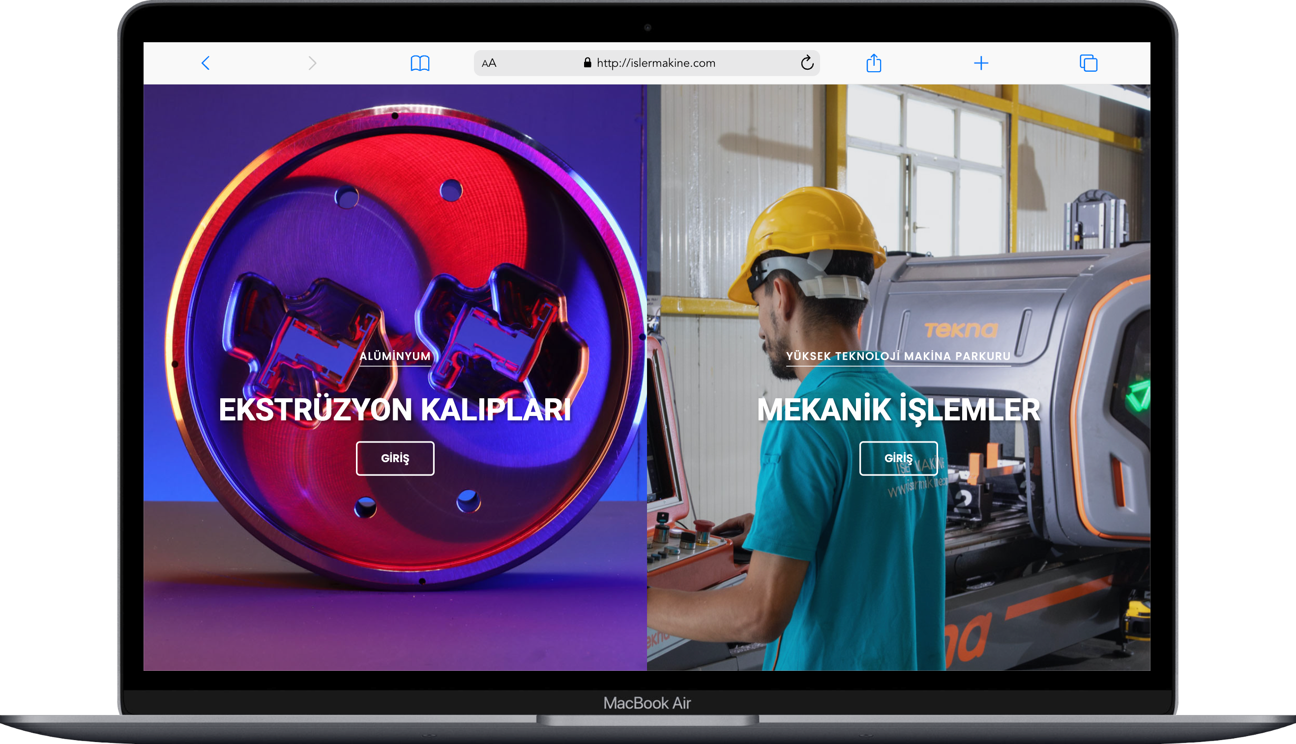Click the Tekna logo on the machine
1296x744 pixels.
pyautogui.click(x=961, y=330)
